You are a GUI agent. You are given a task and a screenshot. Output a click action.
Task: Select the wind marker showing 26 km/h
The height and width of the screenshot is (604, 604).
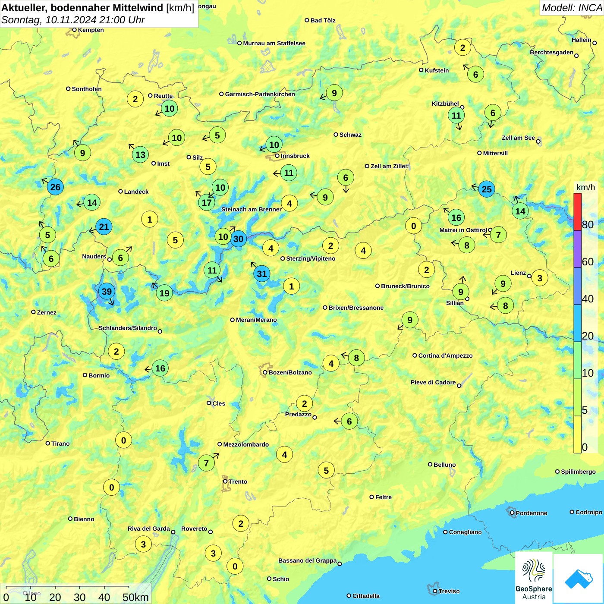pyautogui.click(x=55, y=187)
